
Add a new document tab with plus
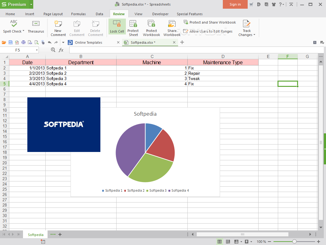click(x=182, y=42)
